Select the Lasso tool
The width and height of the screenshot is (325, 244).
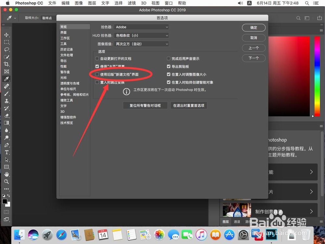click(x=6, y=49)
